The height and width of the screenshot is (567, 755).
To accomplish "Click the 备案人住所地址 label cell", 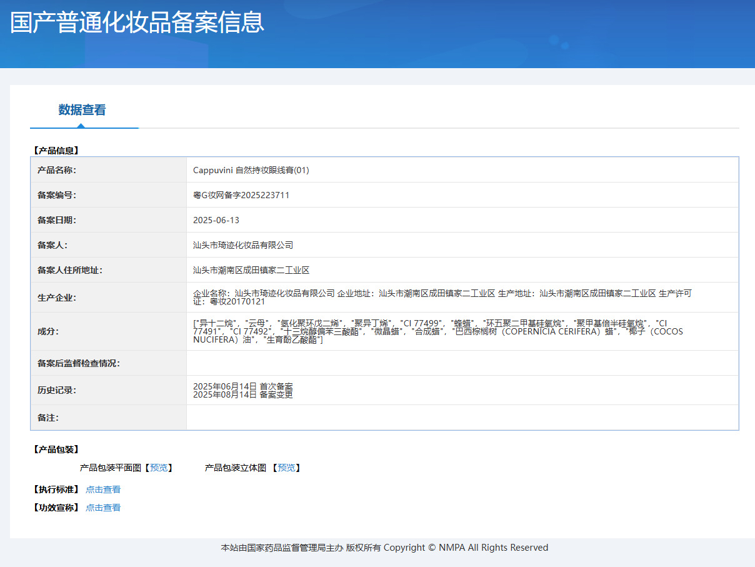I will (109, 270).
